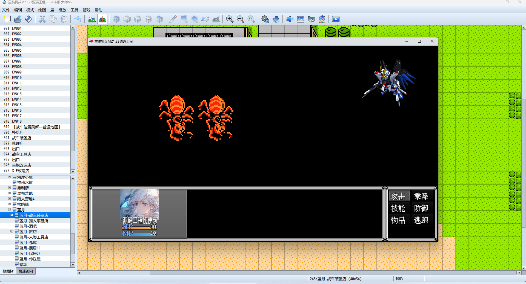Open the Resource Manager icon
Viewport: 526px width, 284px height.
(311, 19)
